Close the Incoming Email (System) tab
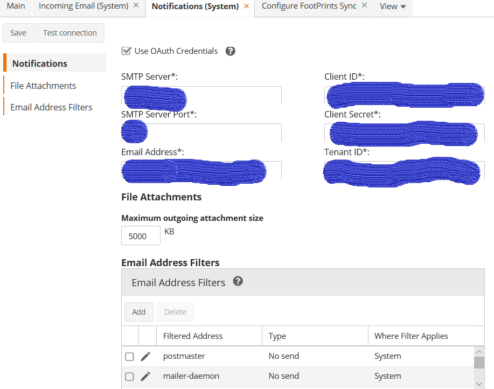494x389 pixels. 136,5
